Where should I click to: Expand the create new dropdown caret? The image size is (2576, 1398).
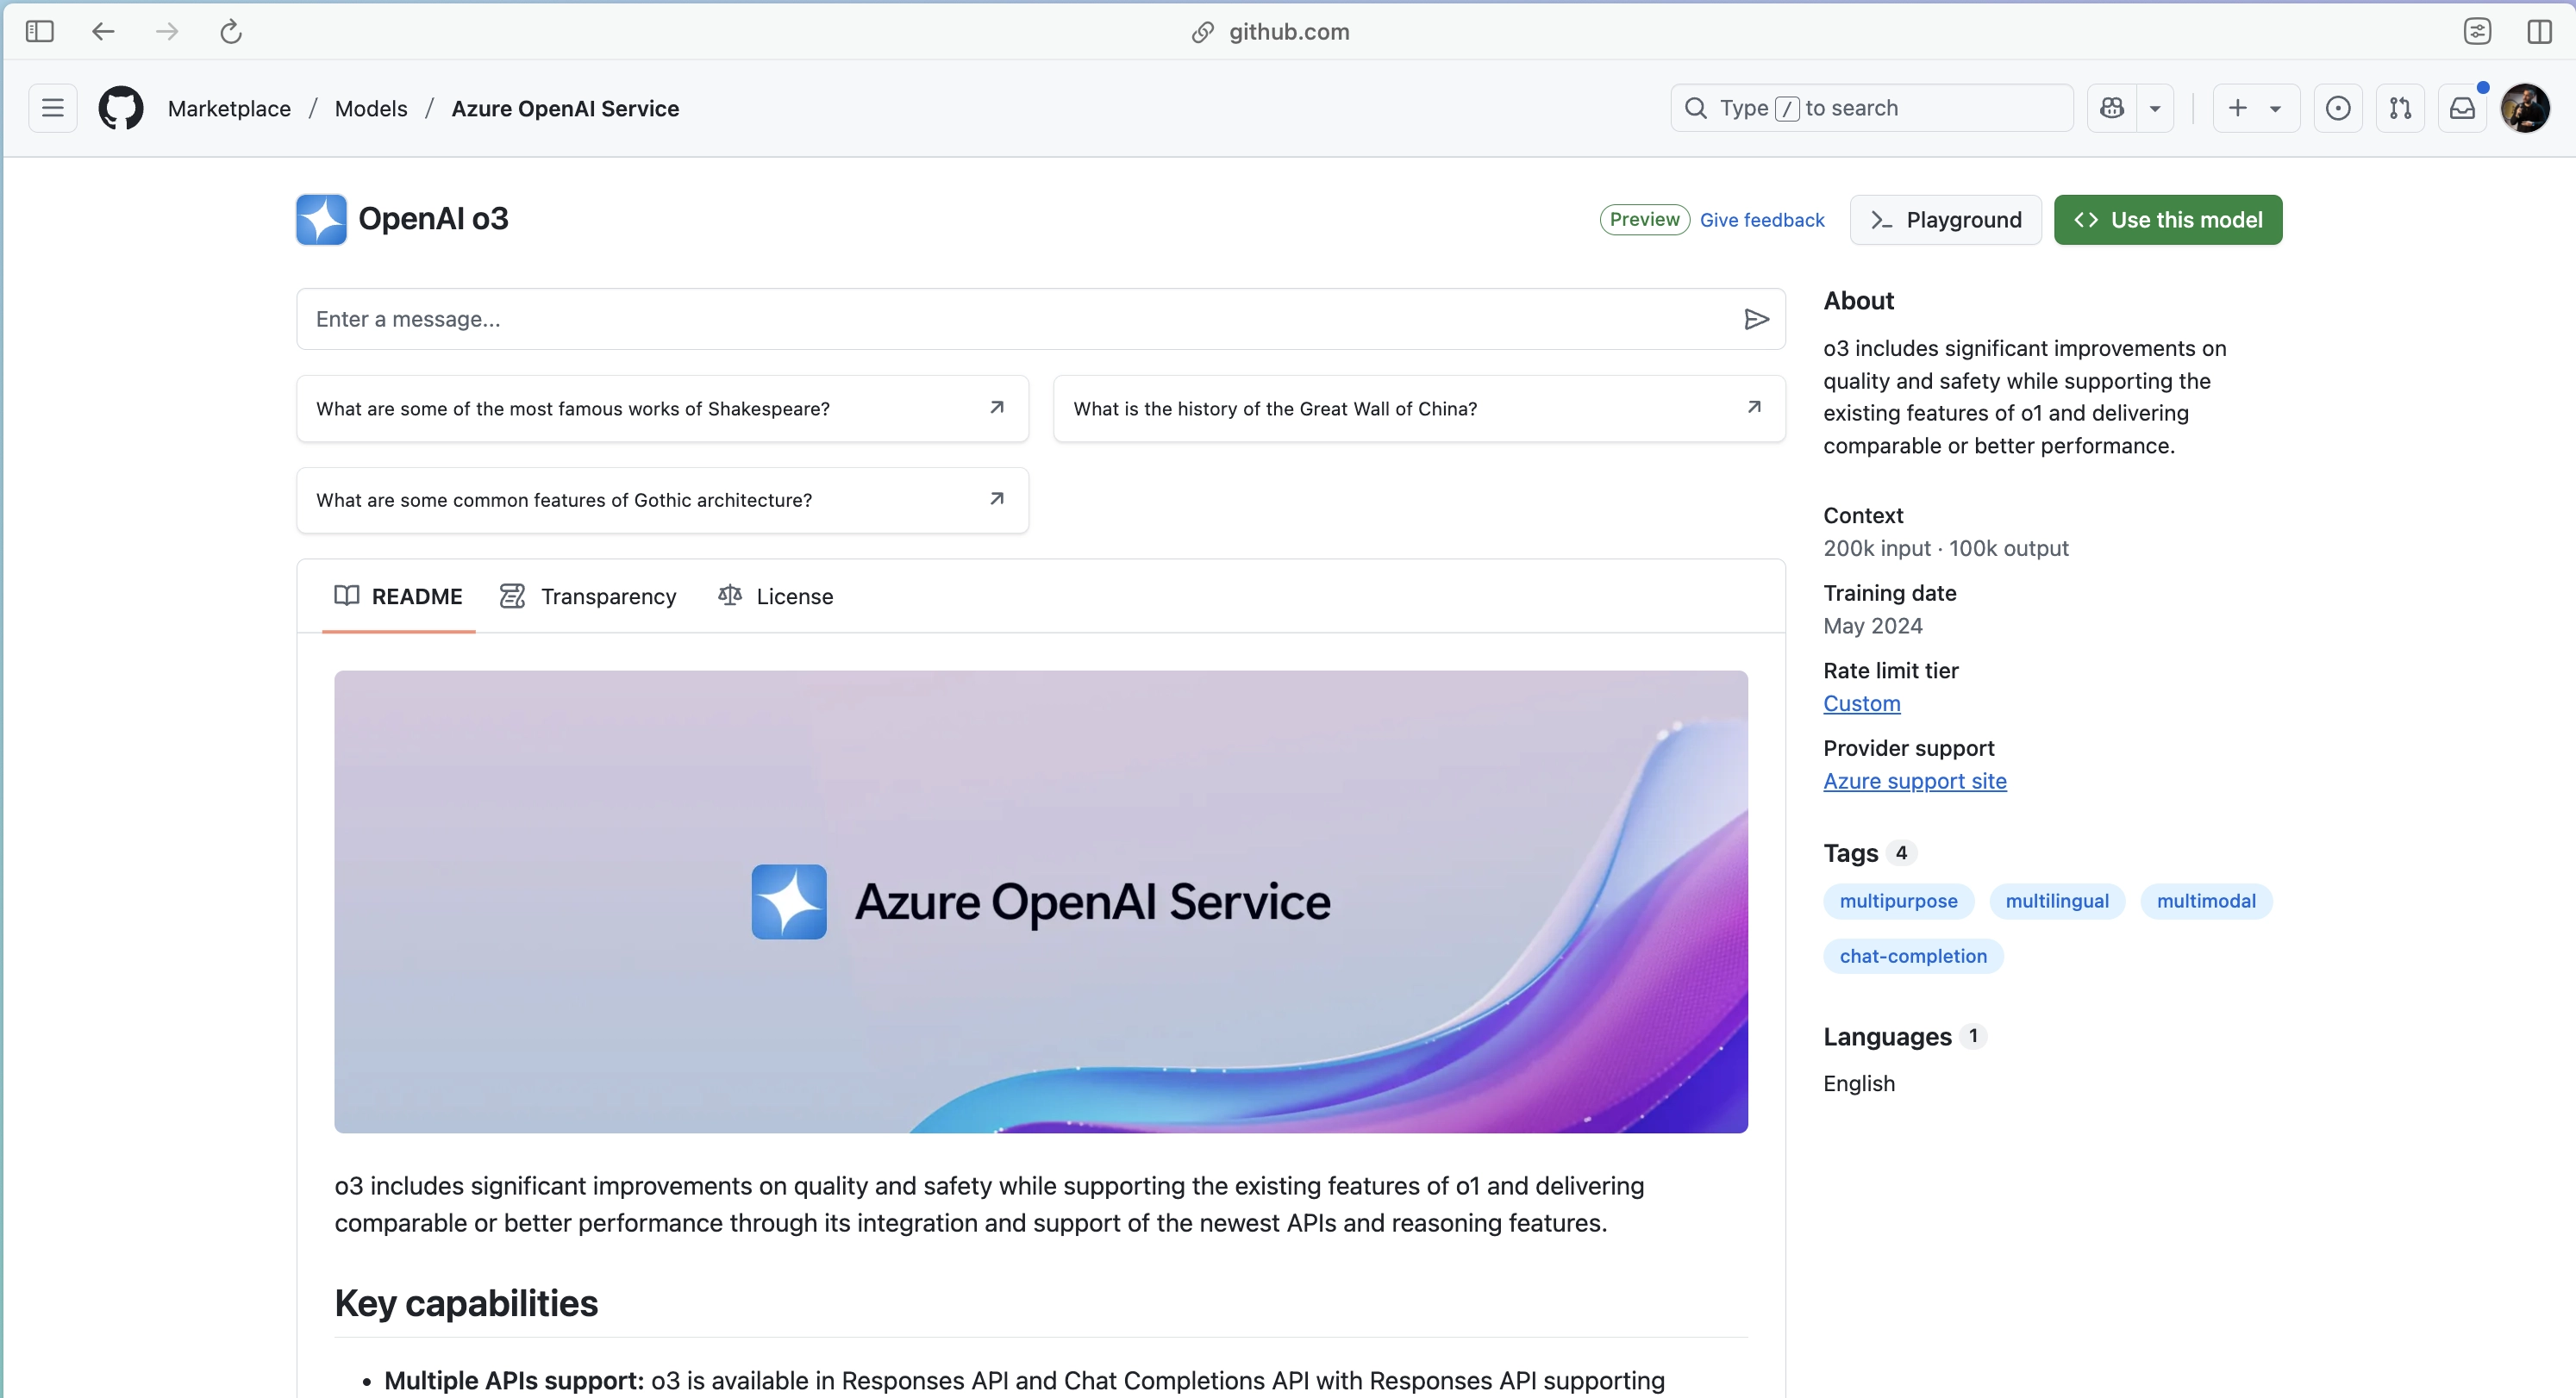2275,108
